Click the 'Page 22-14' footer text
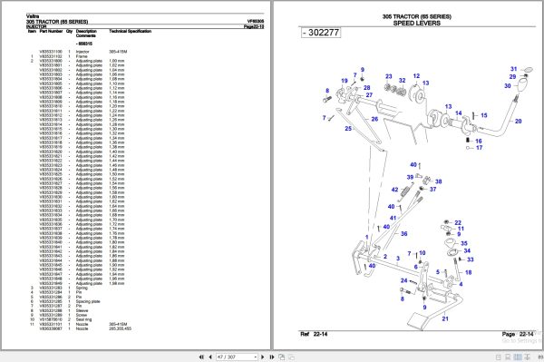 pos(518,334)
